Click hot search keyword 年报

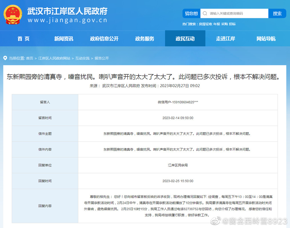tap(217, 24)
